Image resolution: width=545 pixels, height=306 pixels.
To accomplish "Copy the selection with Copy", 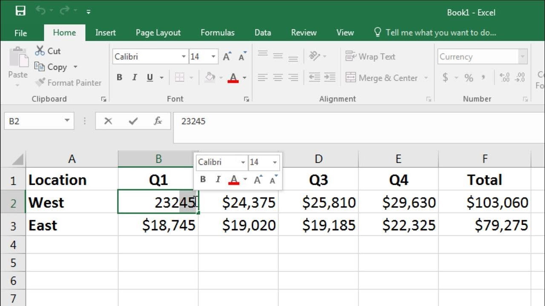I will tap(51, 67).
